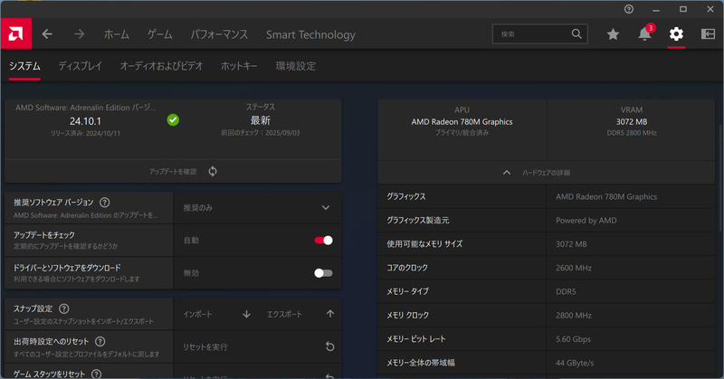Open Smart Technology menu

pyautogui.click(x=310, y=34)
